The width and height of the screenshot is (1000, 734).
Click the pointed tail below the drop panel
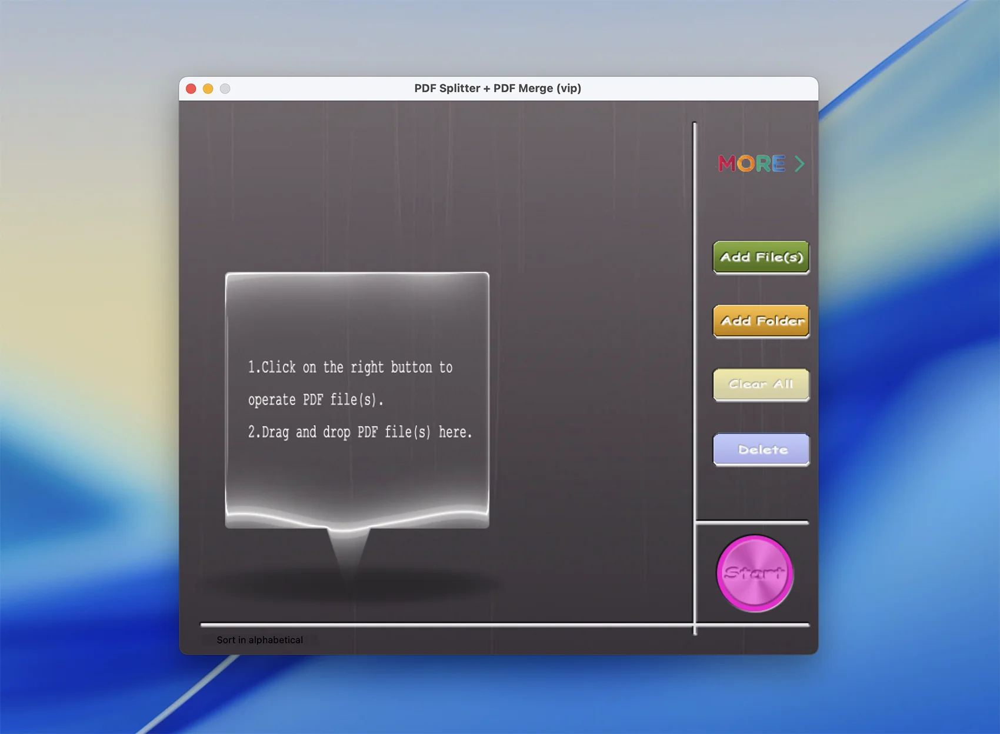[349, 547]
